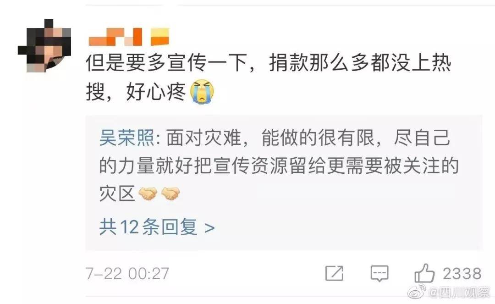Click the 7-22 00:27 timestamp
495x304 pixels.
coord(127,273)
